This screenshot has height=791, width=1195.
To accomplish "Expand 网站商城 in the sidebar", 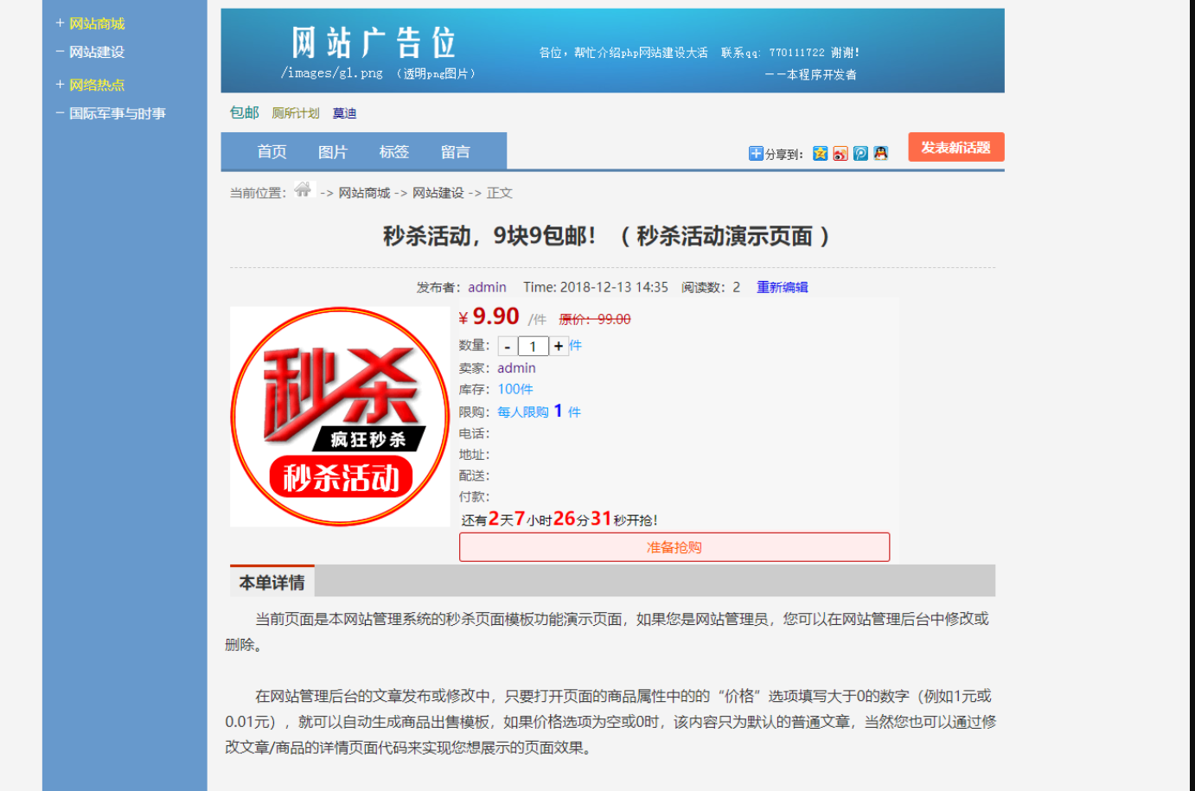I will (x=61, y=23).
